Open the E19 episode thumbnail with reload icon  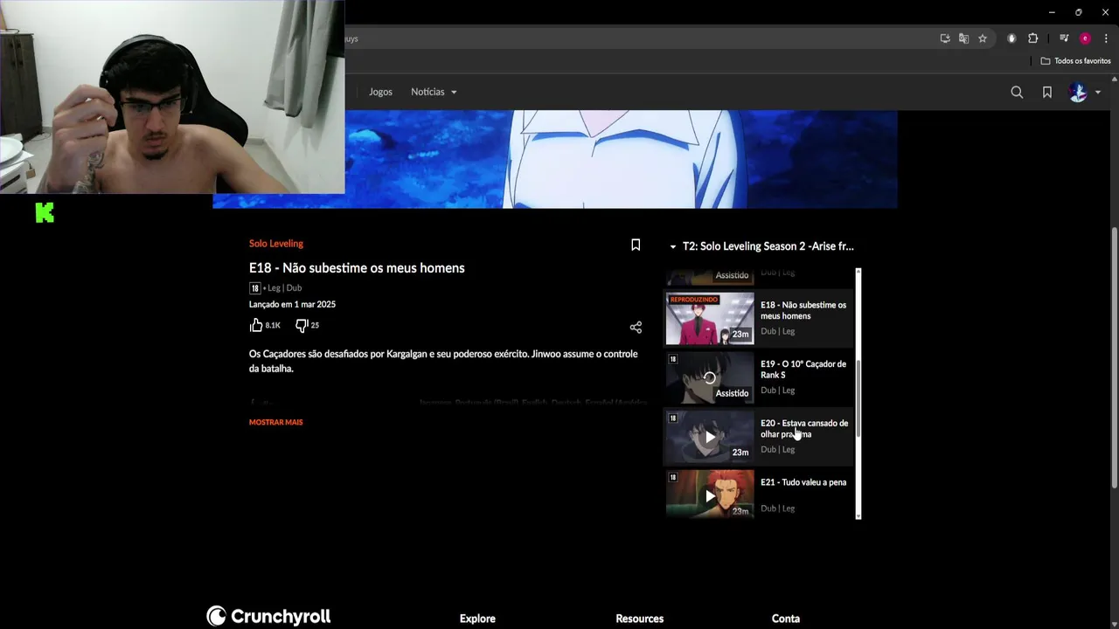point(710,377)
